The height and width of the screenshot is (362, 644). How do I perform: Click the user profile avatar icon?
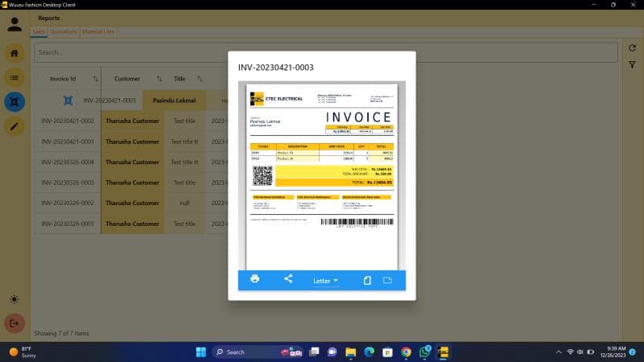(x=14, y=24)
